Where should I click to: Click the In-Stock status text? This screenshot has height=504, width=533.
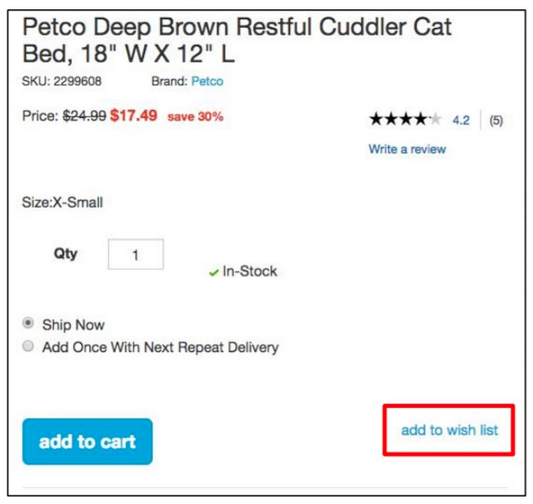point(249,272)
